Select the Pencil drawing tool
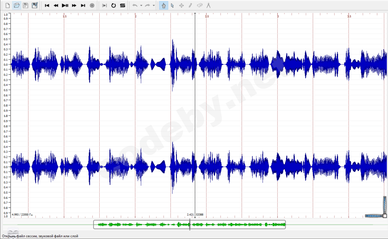 coord(190,5)
